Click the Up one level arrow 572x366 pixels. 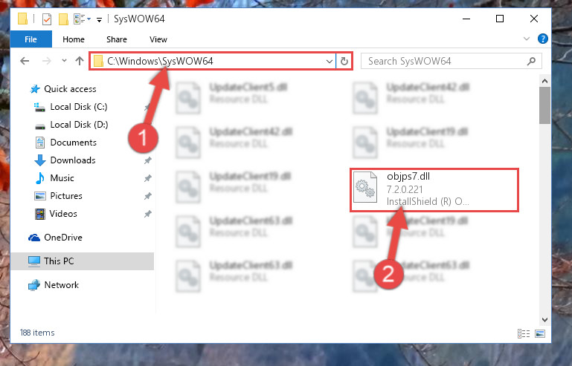click(79, 61)
